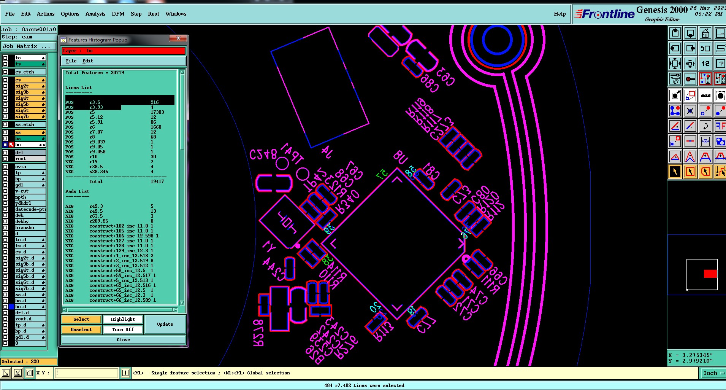
Task: Open the Analysis menu
Action: pos(95,14)
